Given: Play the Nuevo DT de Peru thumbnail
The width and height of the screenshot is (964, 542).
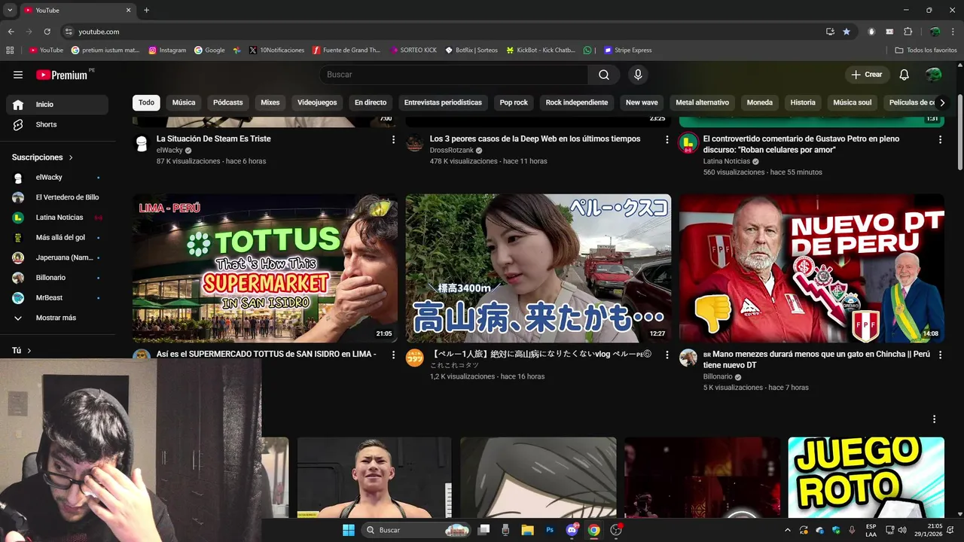Looking at the screenshot, I should tap(812, 269).
